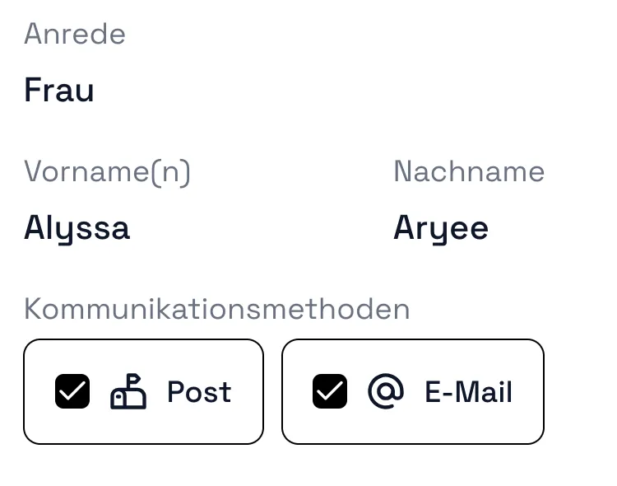Click the white checkmark in Post box

tap(72, 391)
